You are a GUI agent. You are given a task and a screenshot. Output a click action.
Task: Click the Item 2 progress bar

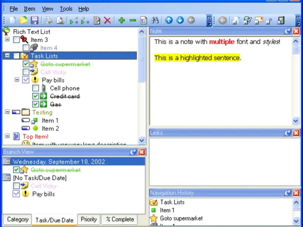(26, 128)
